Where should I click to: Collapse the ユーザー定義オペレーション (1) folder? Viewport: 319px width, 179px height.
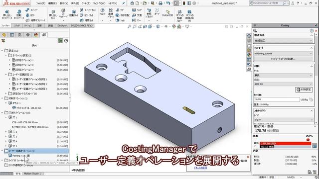tap(2, 151)
